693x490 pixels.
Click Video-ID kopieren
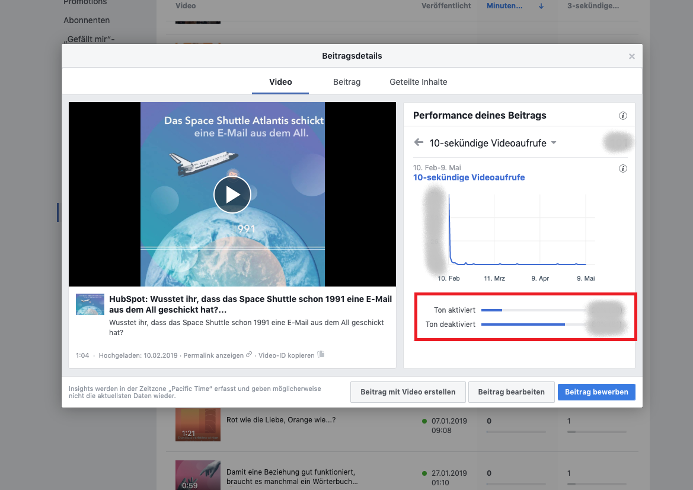(x=286, y=355)
